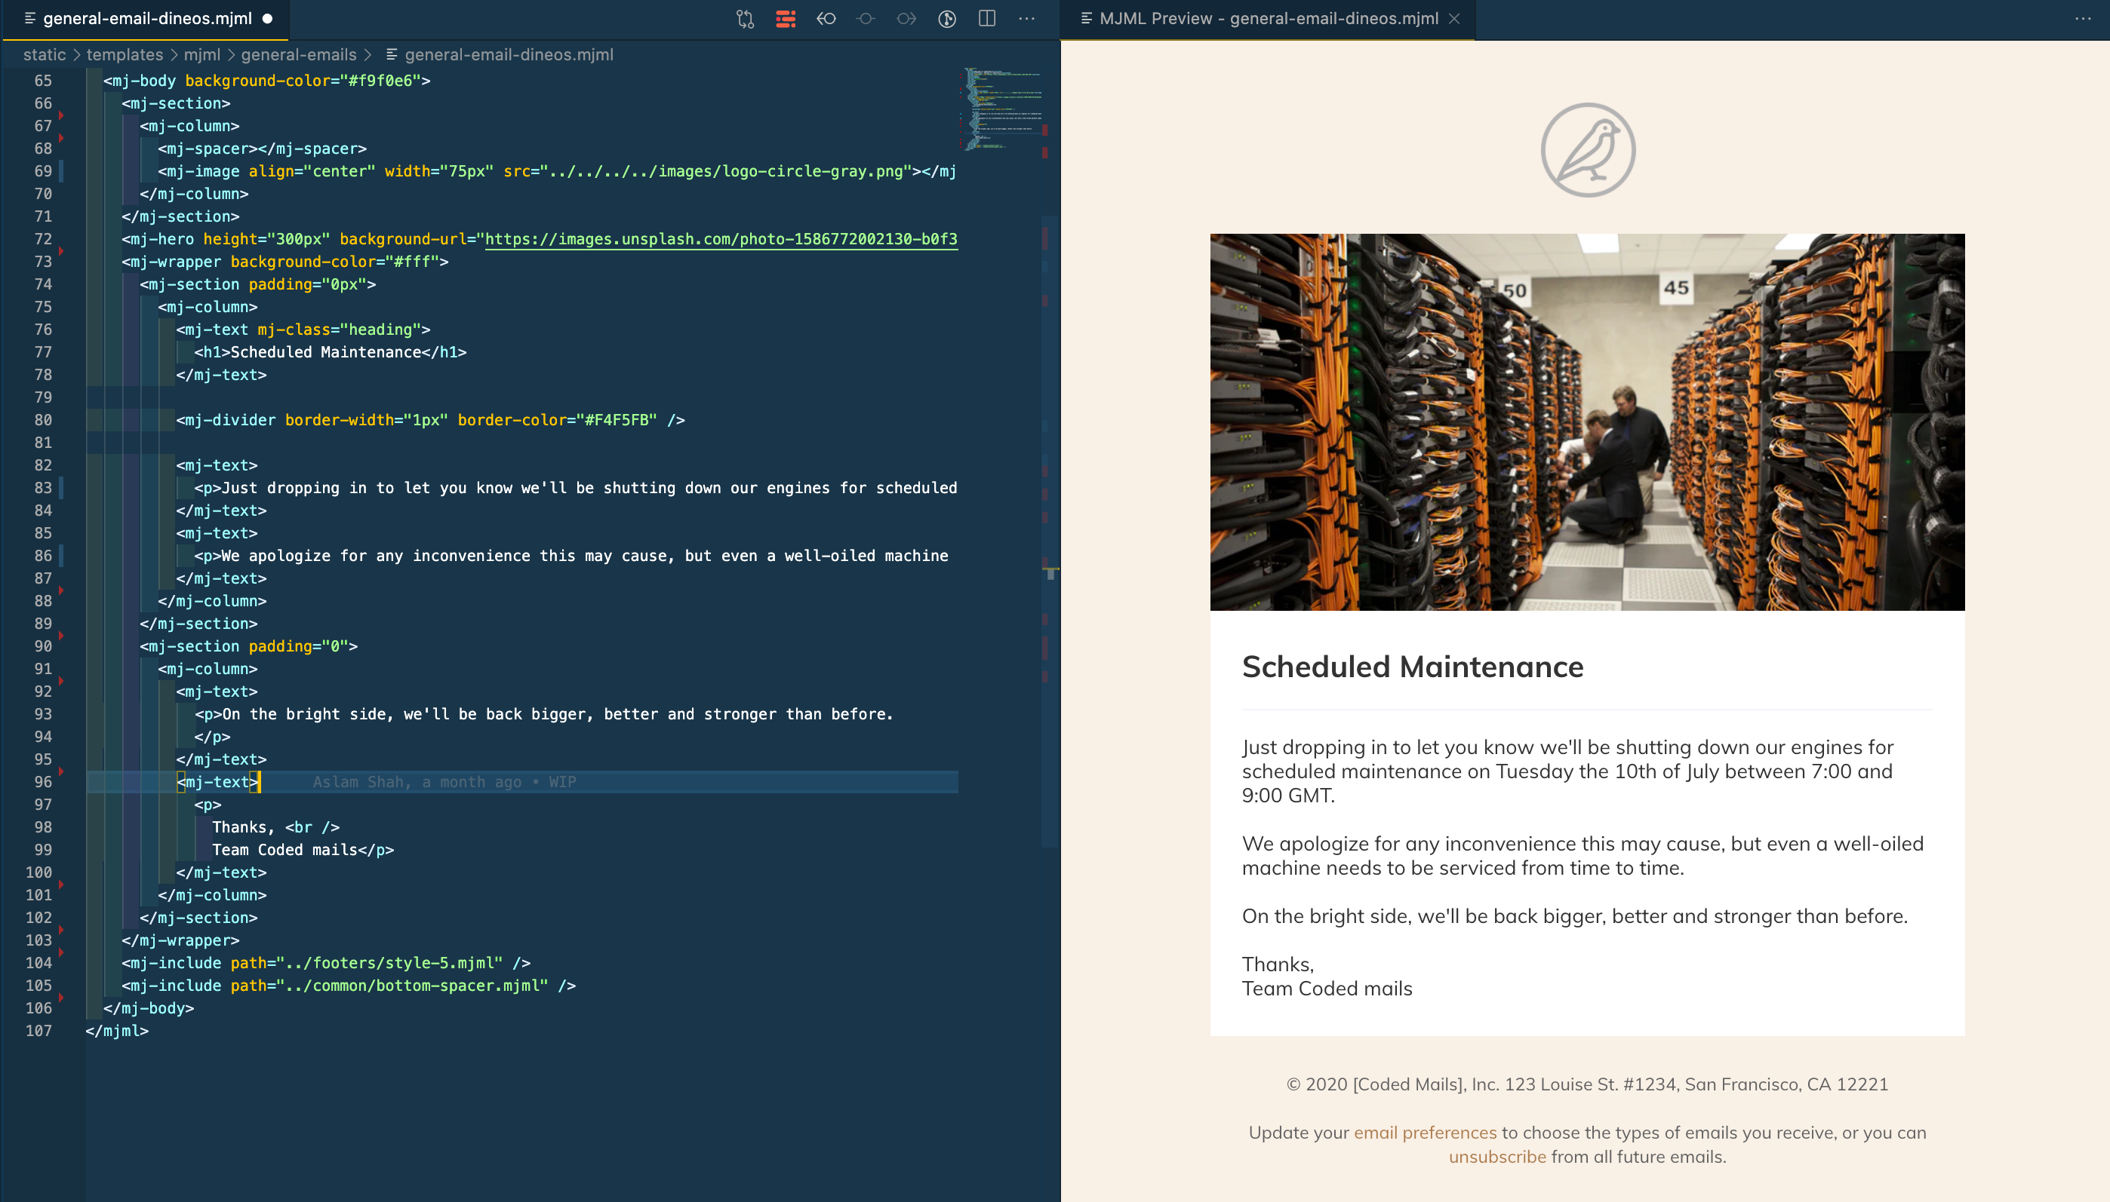Switch to general-email-dineos.mjml editor tab

tap(146, 18)
